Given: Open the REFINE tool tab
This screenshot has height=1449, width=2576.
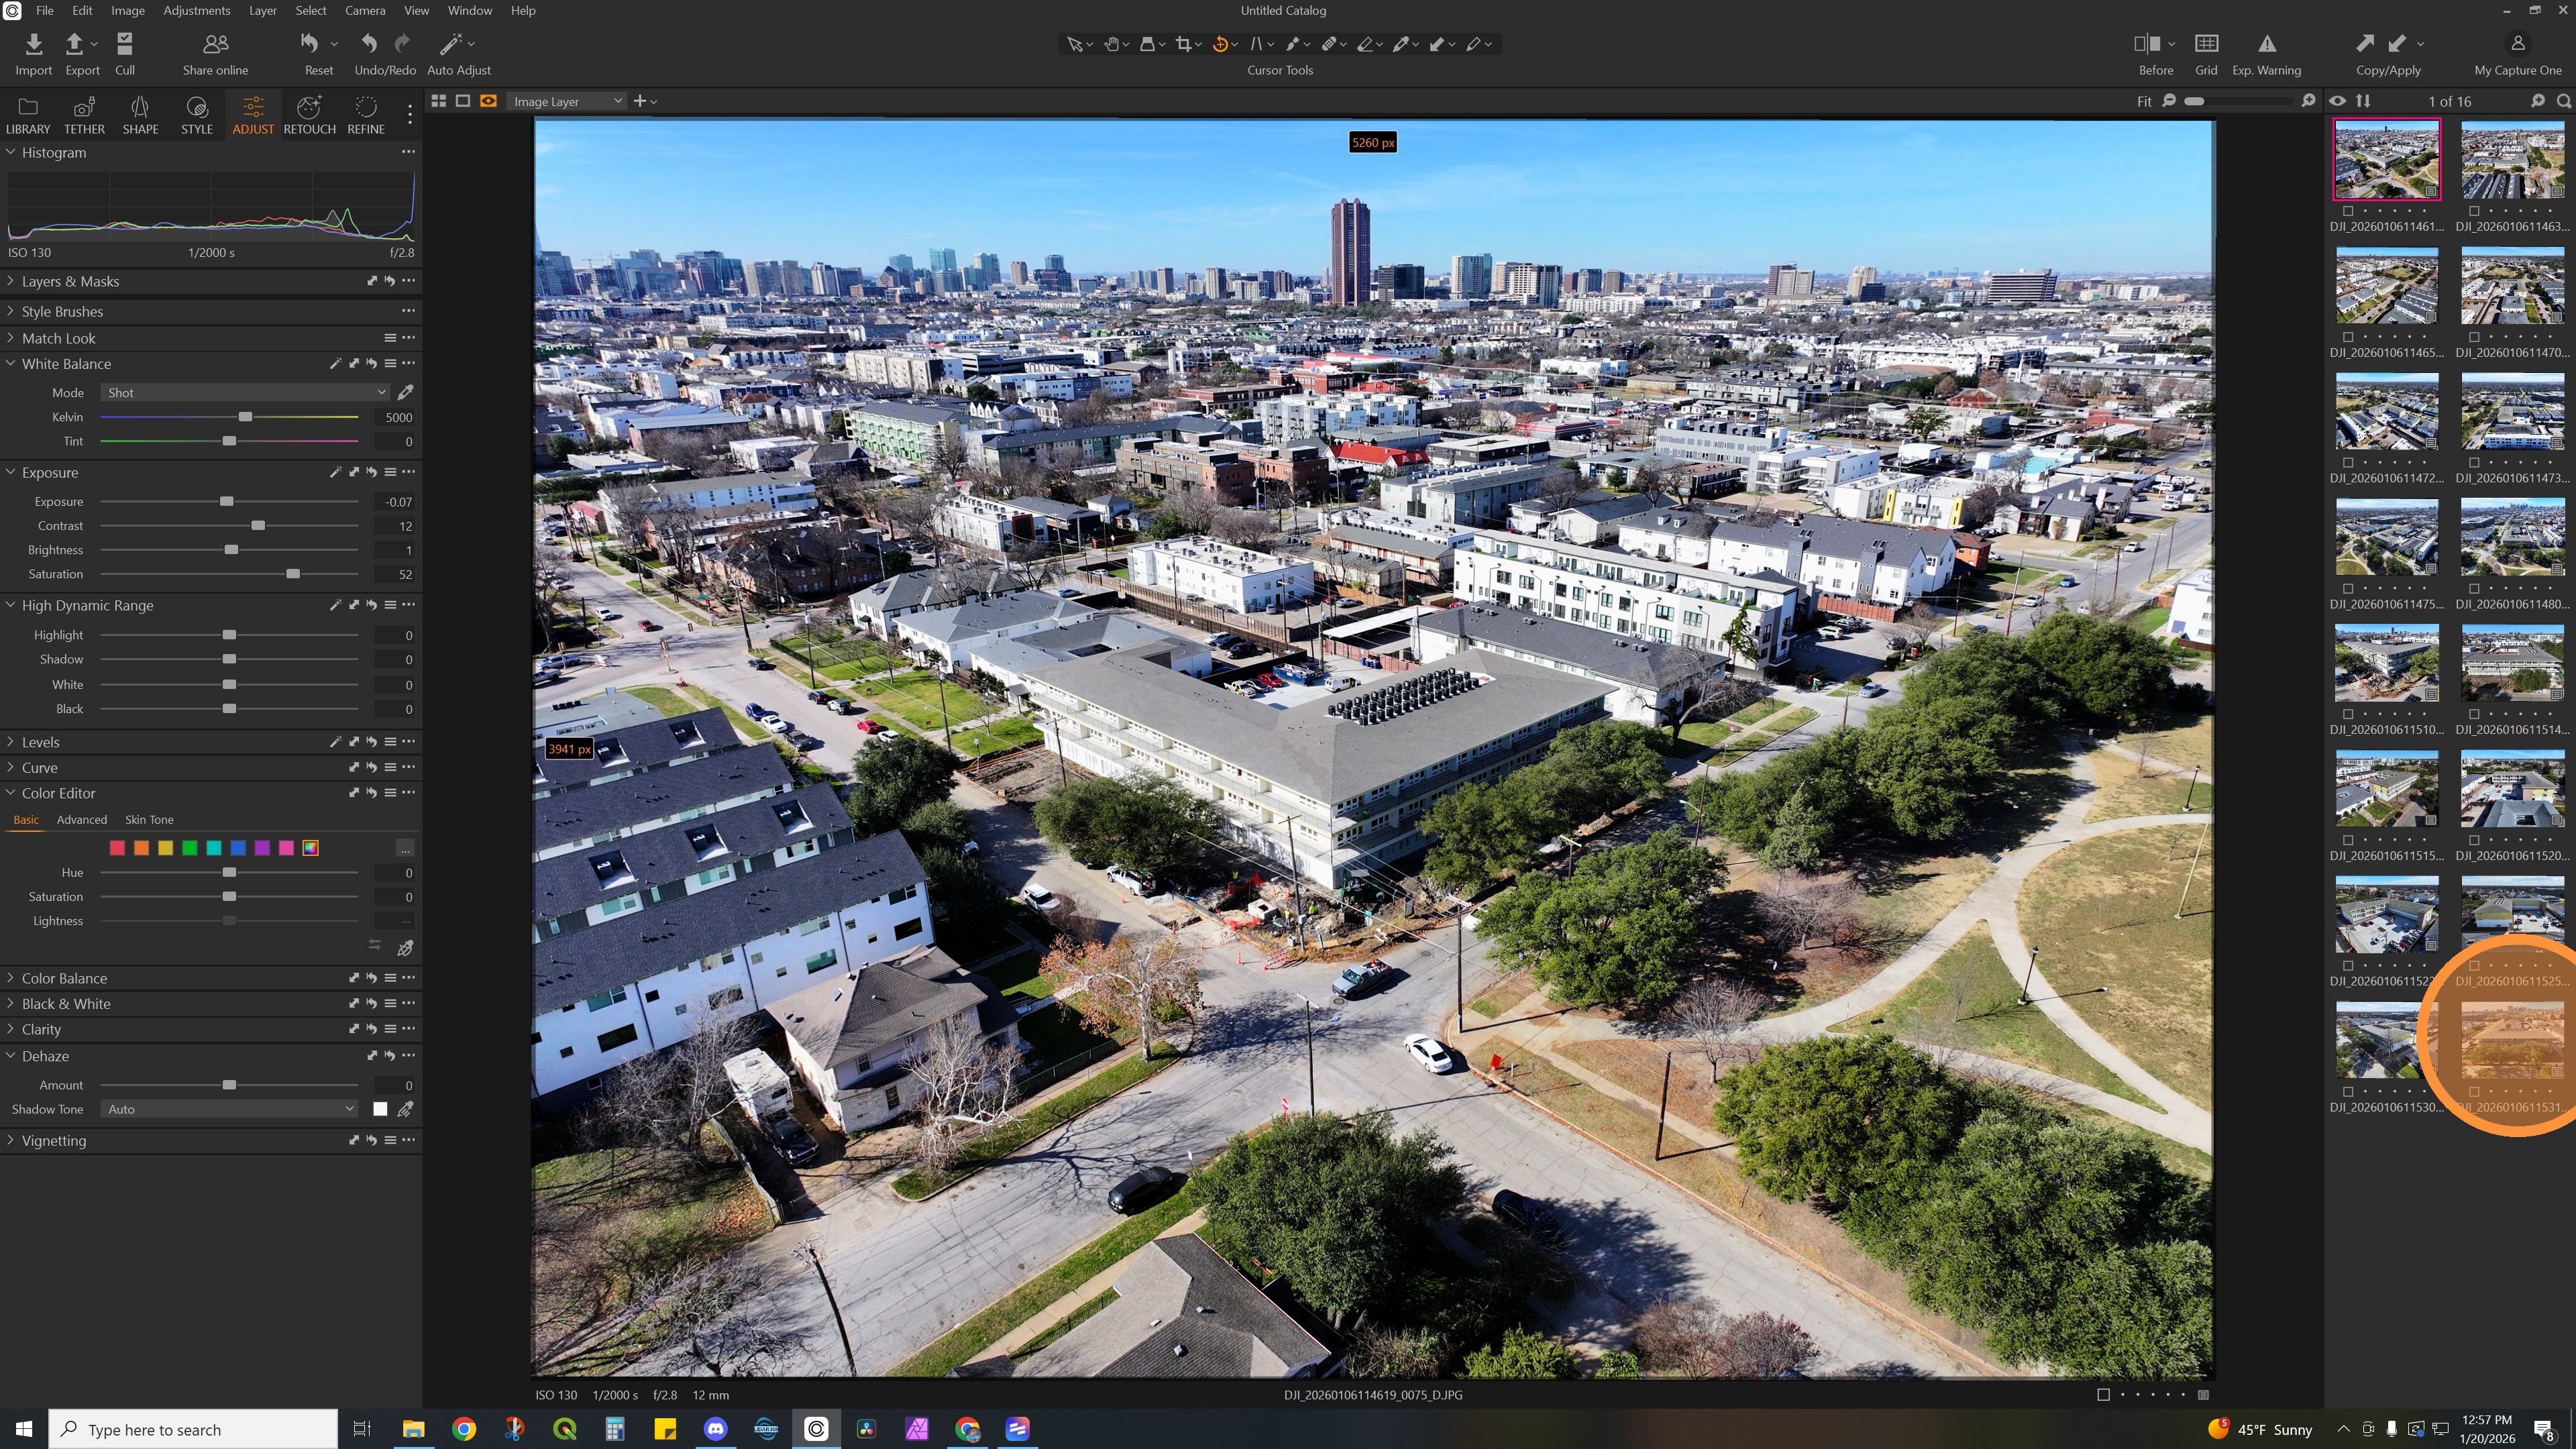Looking at the screenshot, I should pos(365,116).
